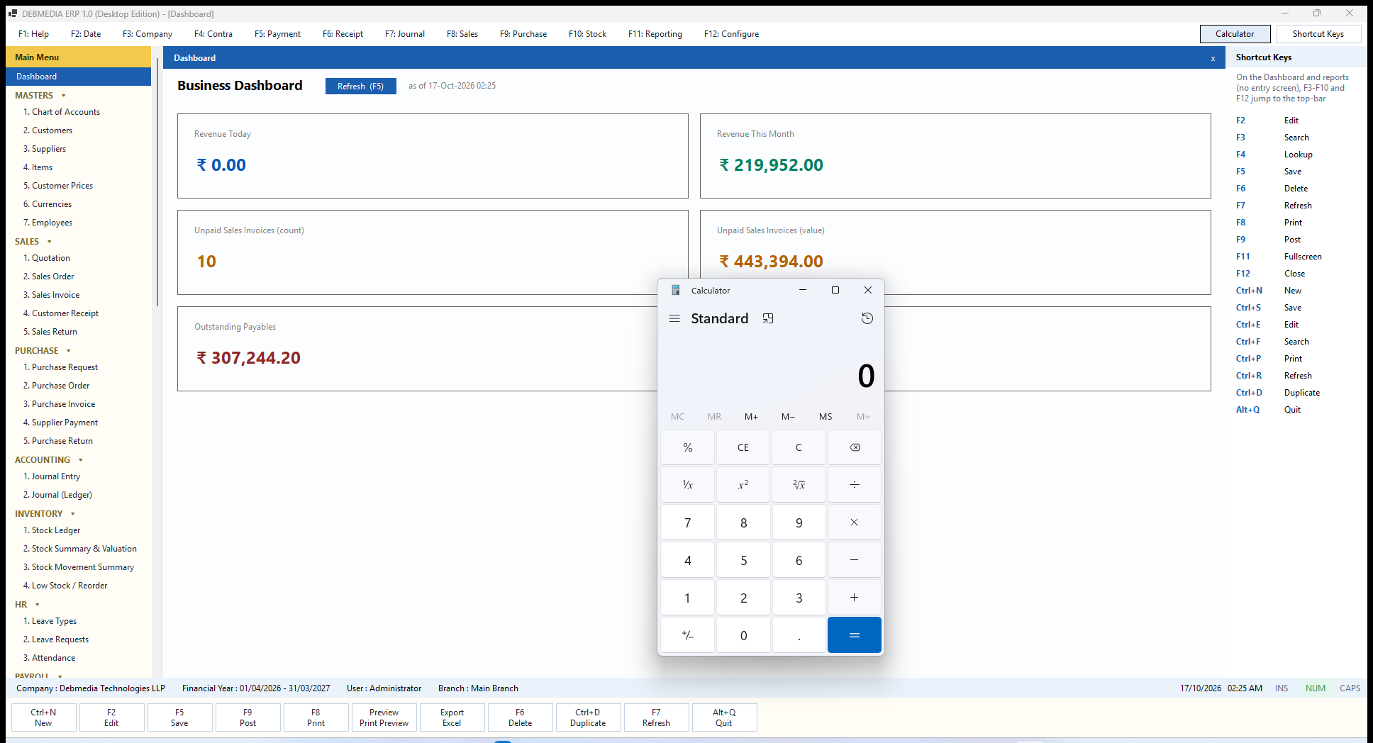
Task: Collapse the INVENTORY menu section
Action: [73, 514]
